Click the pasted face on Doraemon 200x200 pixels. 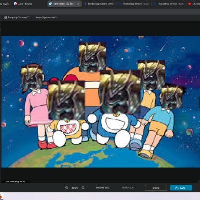(x=120, y=92)
